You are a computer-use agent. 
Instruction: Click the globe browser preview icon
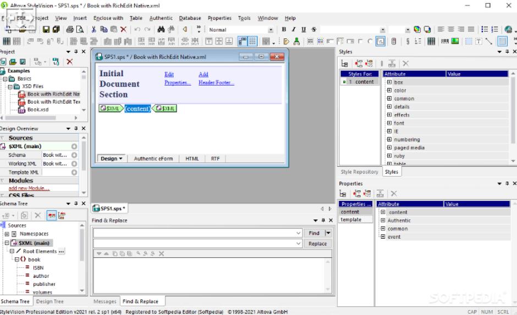coord(508,30)
